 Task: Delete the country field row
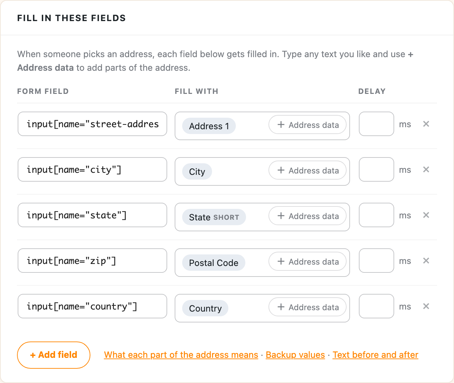426,306
